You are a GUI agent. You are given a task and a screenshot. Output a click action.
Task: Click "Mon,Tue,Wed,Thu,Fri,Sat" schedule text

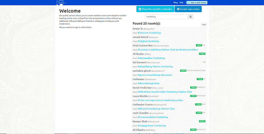click(196, 70)
